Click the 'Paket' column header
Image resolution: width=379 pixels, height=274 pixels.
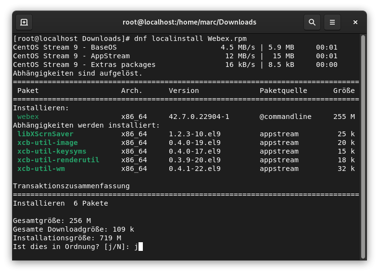pos(28,91)
